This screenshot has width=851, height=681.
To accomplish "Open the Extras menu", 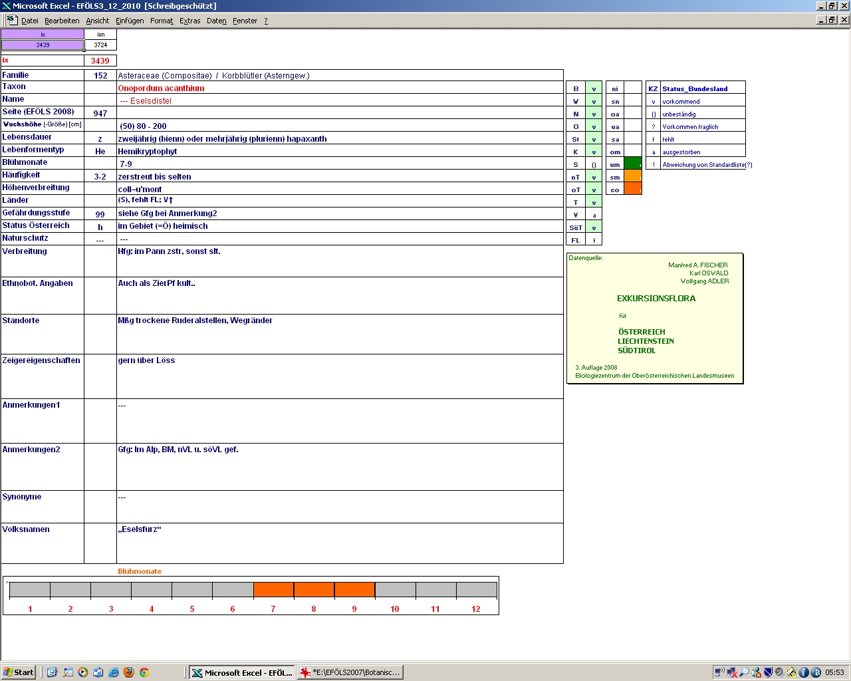I will [189, 21].
